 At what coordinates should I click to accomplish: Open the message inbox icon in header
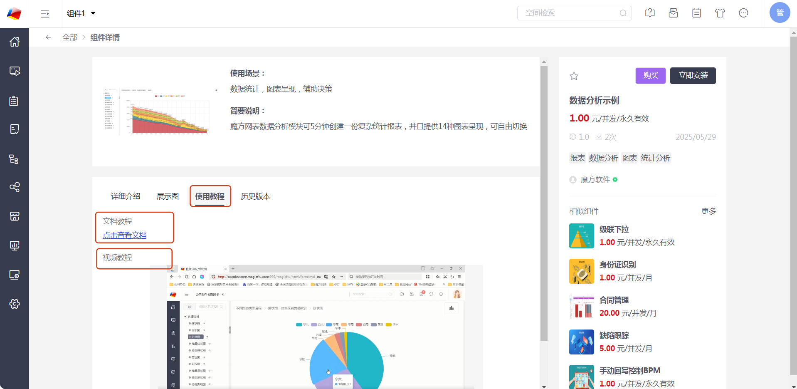673,13
